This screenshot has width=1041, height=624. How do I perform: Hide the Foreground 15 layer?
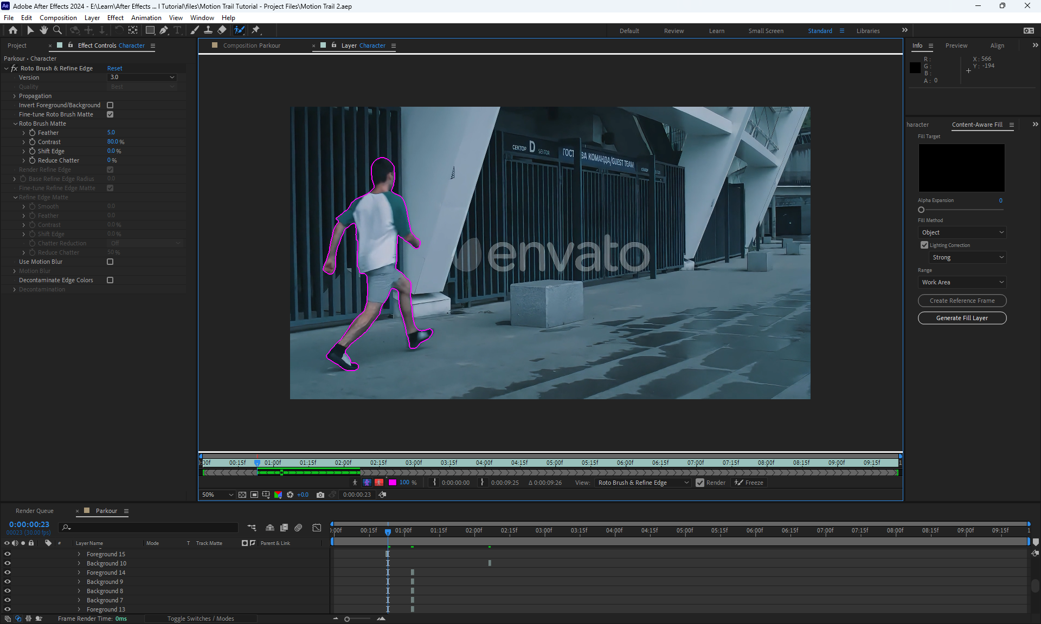pyautogui.click(x=8, y=554)
